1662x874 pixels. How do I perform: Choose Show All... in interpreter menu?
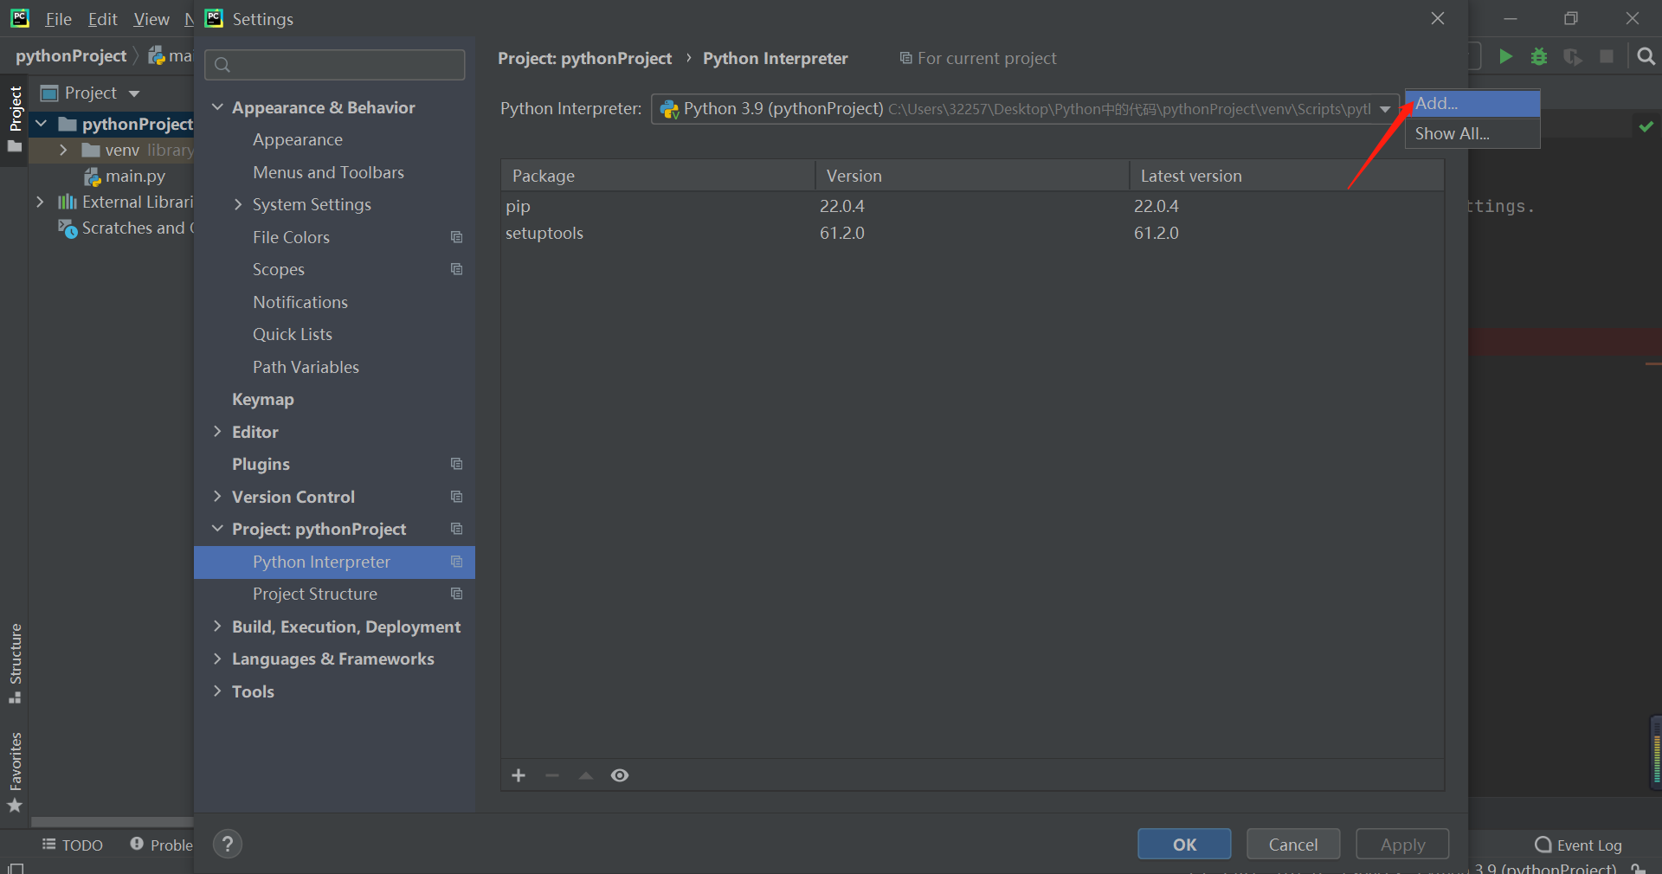pos(1472,133)
